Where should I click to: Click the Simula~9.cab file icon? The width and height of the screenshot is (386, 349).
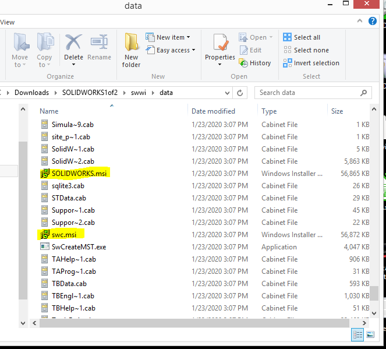(x=45, y=124)
